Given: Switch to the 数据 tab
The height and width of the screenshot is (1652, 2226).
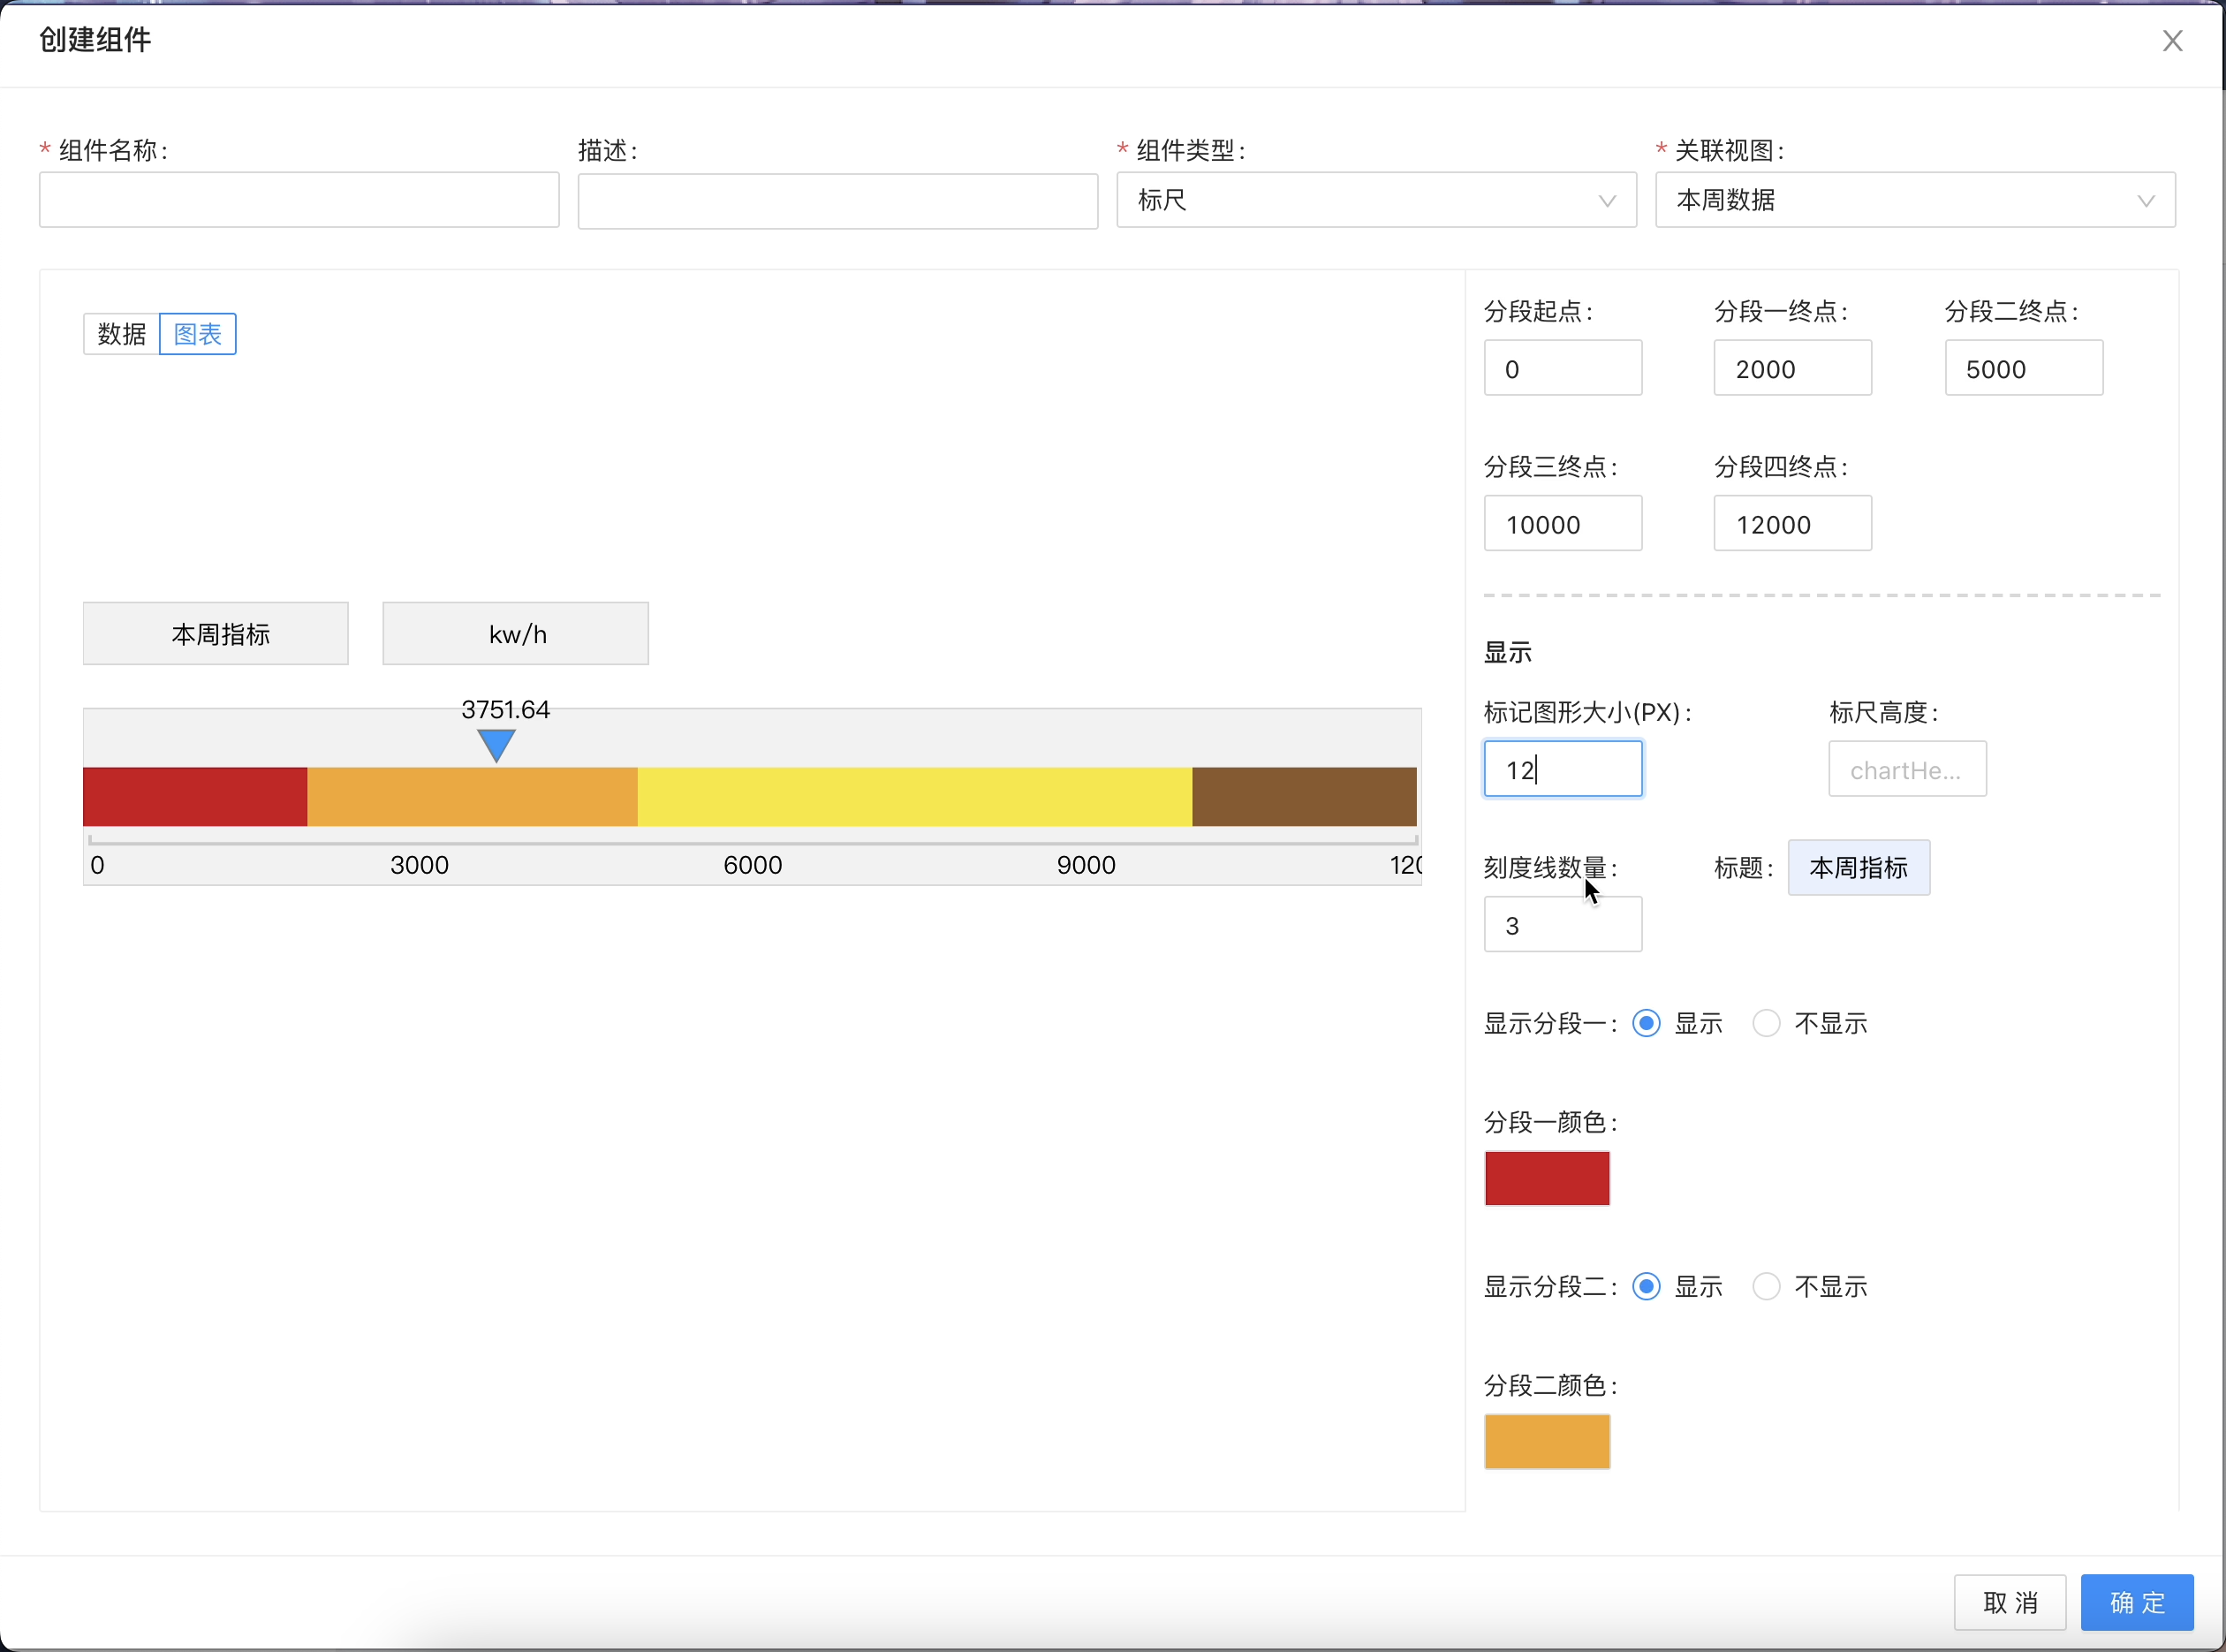Looking at the screenshot, I should 122,334.
